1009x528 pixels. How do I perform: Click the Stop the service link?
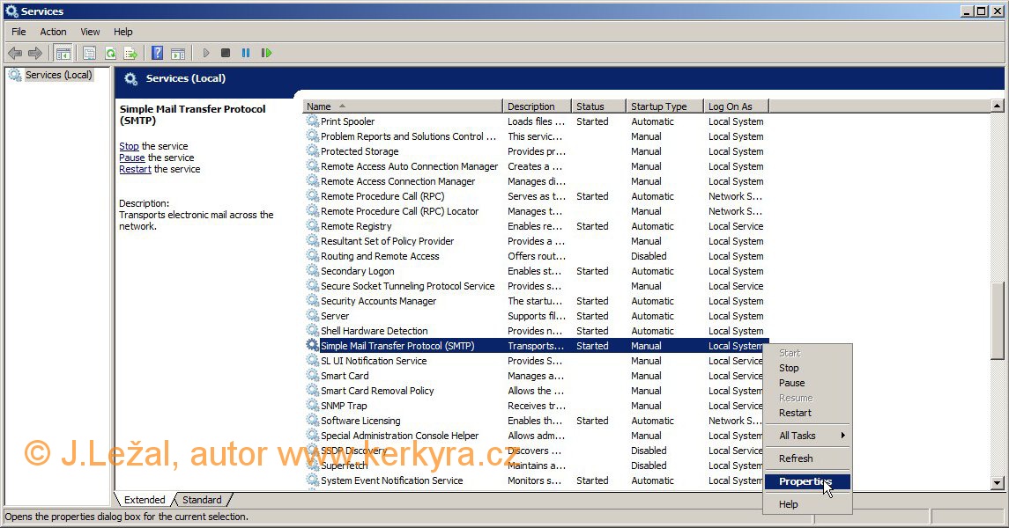click(x=129, y=146)
